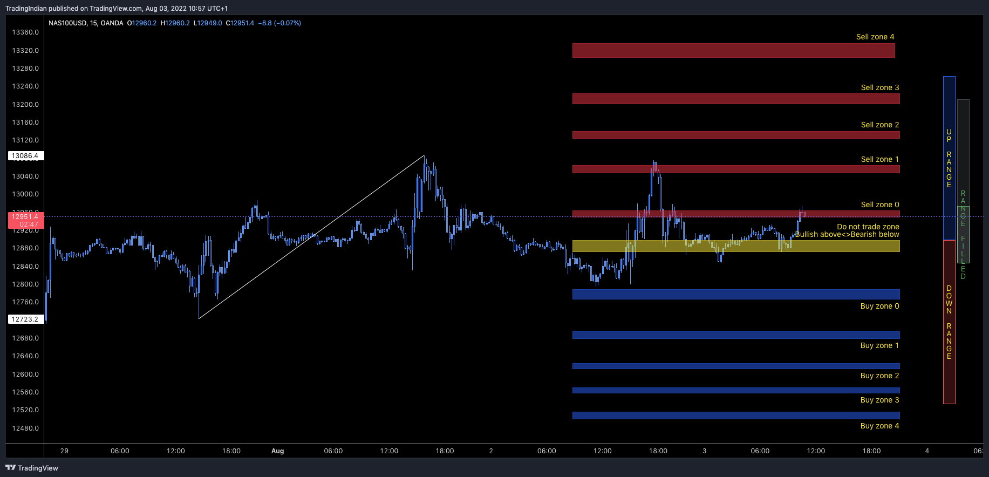The image size is (989, 477).
Task: Click the NAS100USD, 15, OANDA symbol title
Action: tap(86, 23)
